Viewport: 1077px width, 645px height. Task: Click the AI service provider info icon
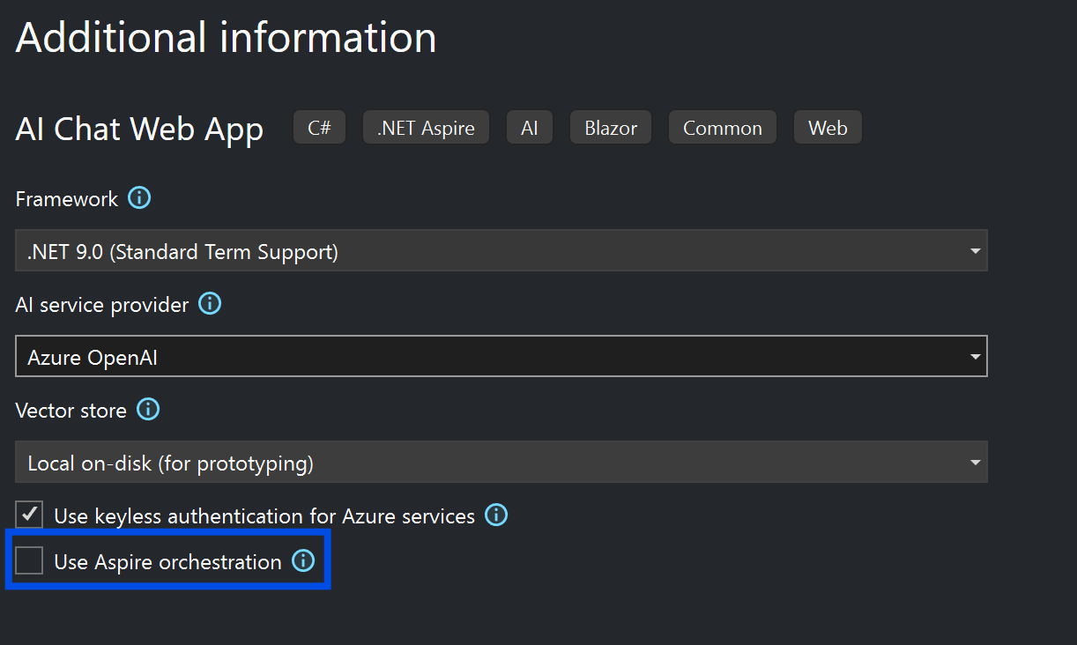210,304
